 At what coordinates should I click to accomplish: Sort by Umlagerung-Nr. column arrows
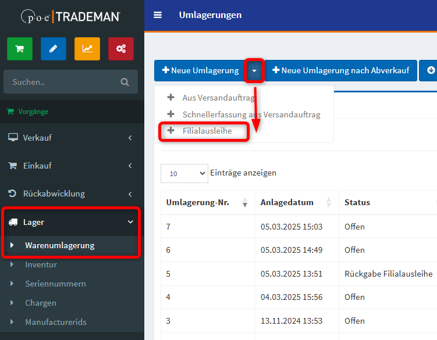click(x=245, y=202)
